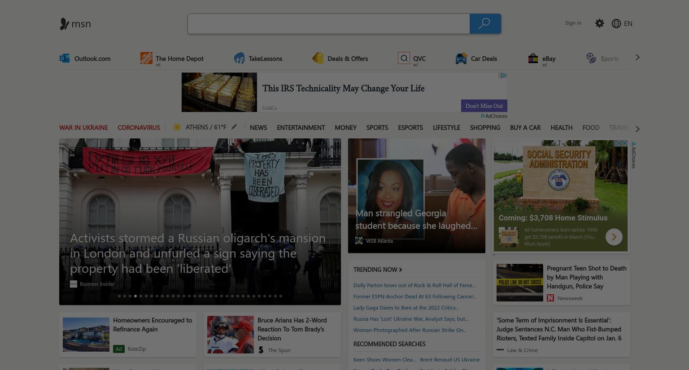Viewport: 689px width, 370px height.
Task: Click the Deals & Offers tag icon
Action: [x=318, y=58]
